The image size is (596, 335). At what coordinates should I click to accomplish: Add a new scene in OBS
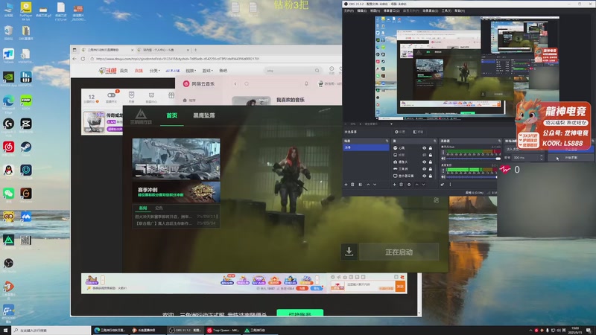click(x=346, y=185)
